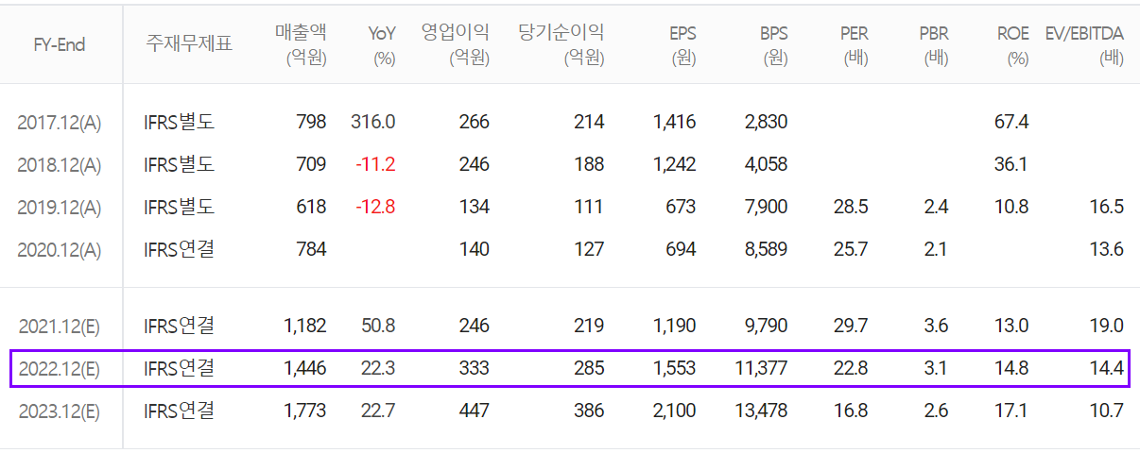Screen dimensions: 1140x453
Task: Click the 2017 operating profit 266
Action: click(x=475, y=122)
